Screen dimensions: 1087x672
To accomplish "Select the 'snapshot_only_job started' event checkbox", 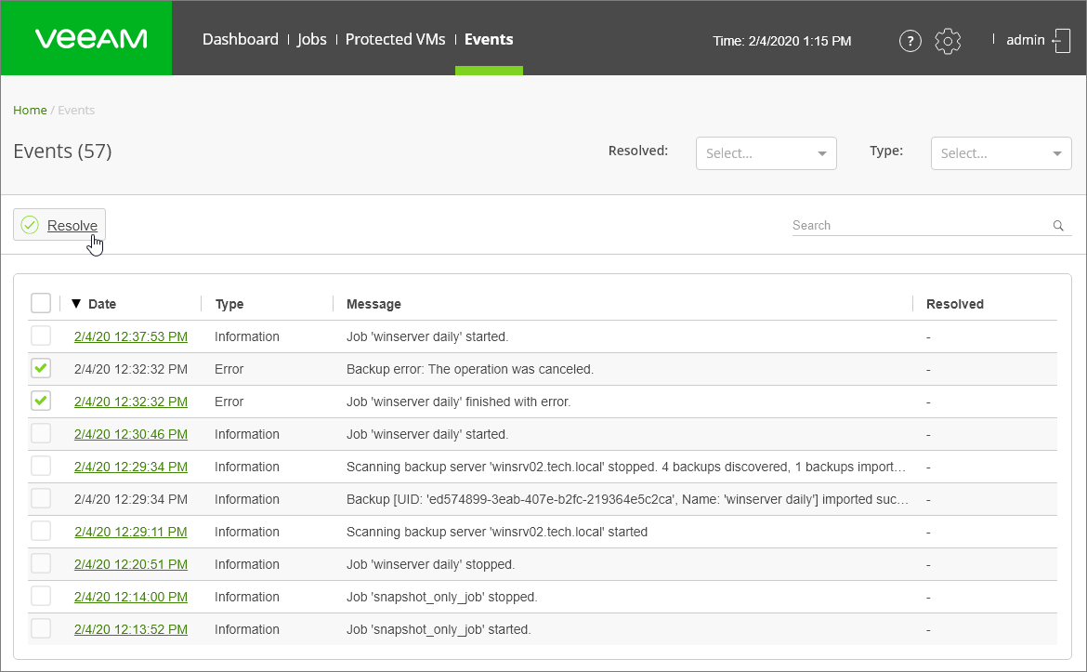I will click(x=41, y=629).
